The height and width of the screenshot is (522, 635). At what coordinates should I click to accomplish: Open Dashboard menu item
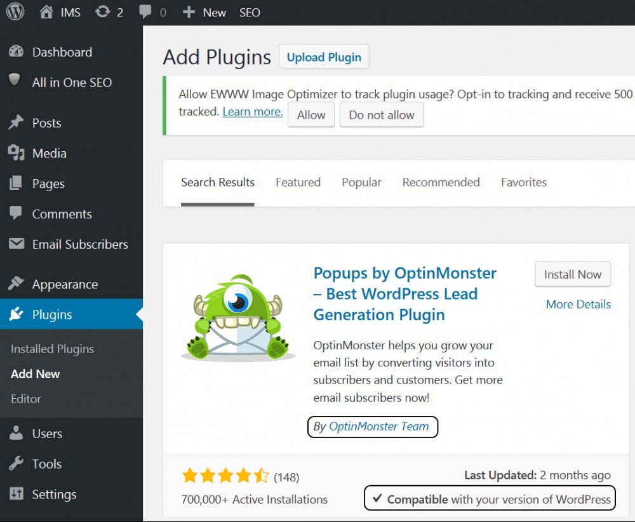(62, 52)
